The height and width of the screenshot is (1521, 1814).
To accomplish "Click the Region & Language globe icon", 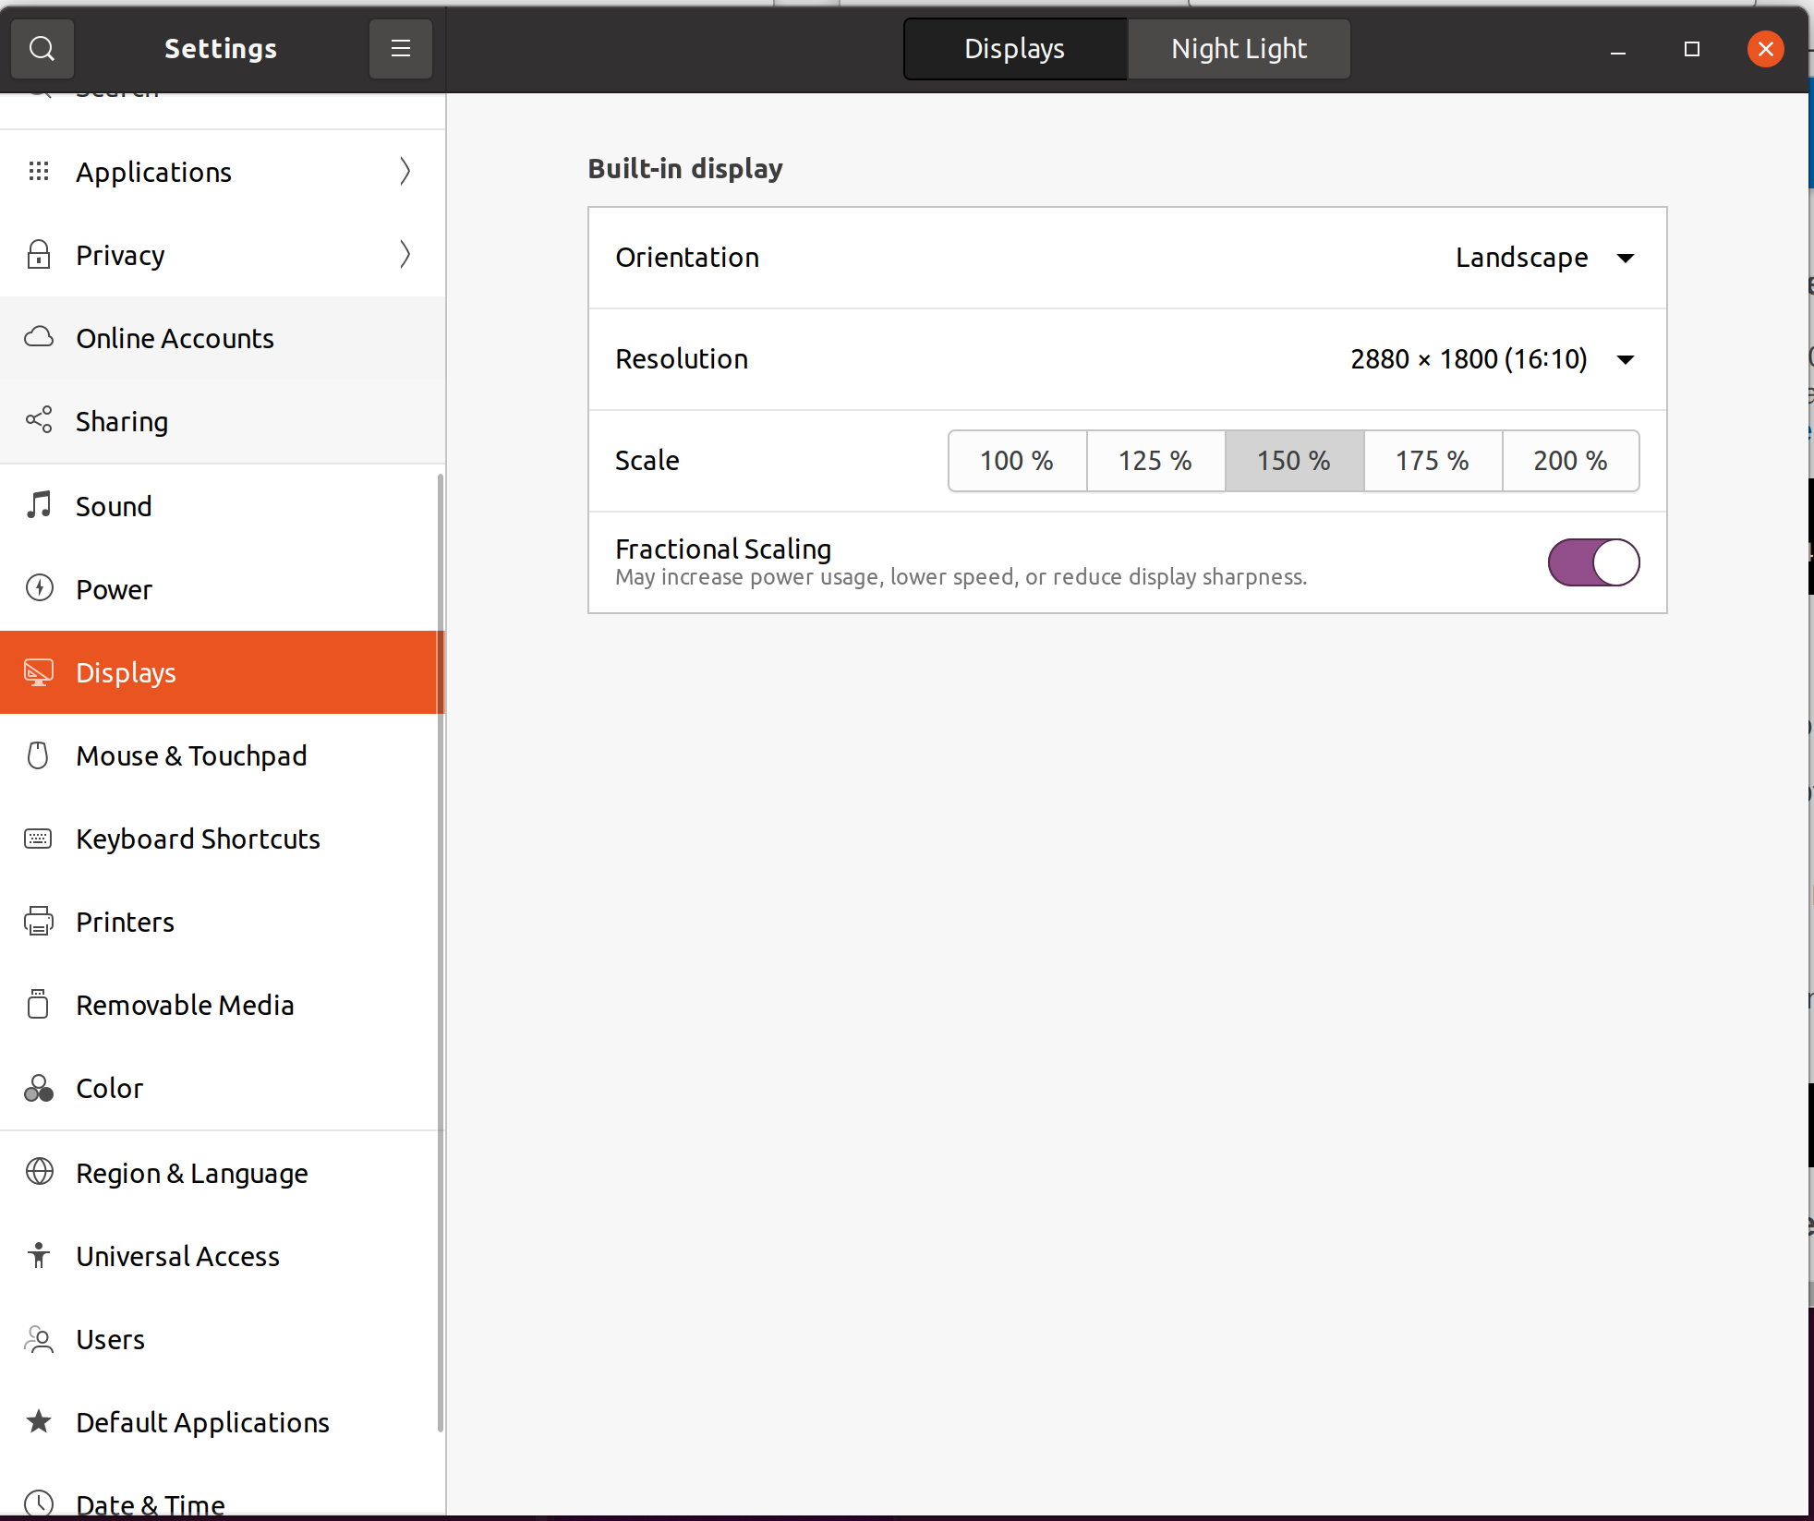I will [39, 1172].
